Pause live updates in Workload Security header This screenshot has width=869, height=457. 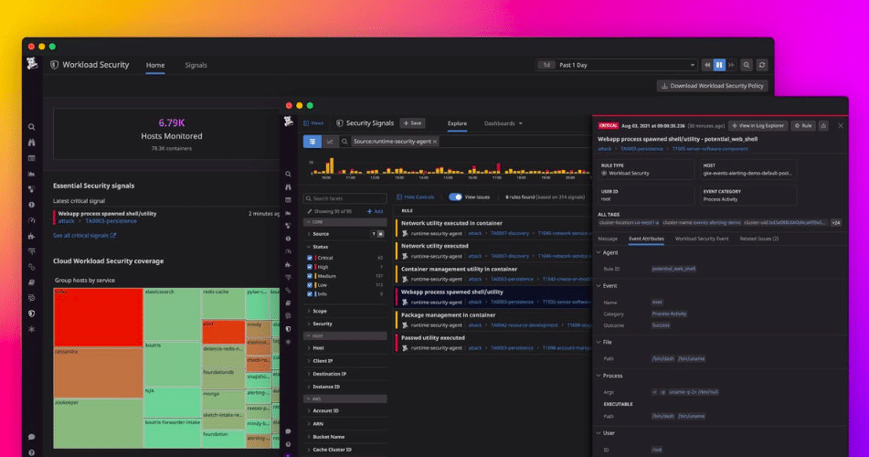(x=719, y=65)
